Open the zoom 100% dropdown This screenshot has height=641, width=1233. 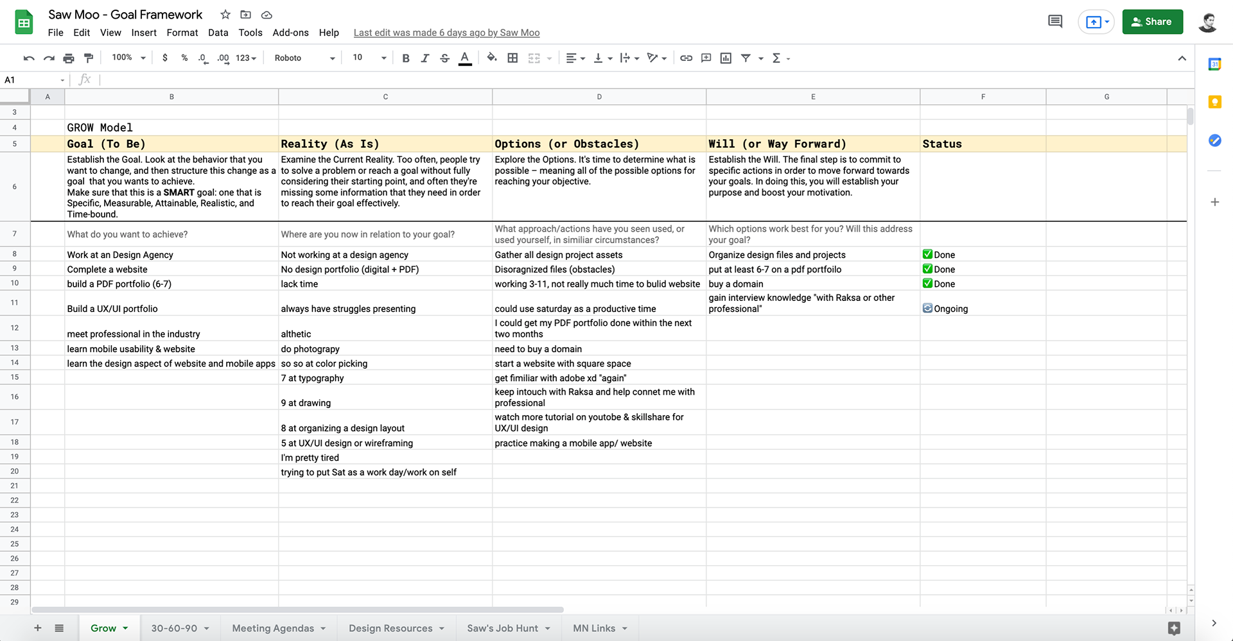click(128, 58)
